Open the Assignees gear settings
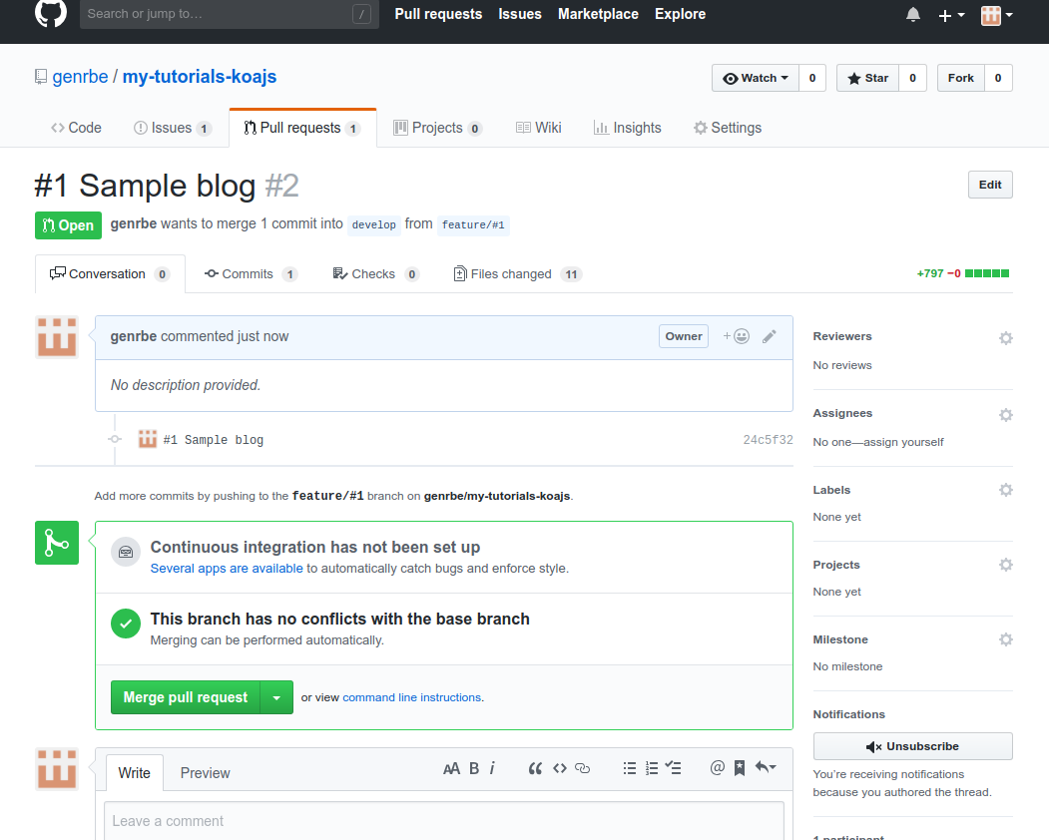This screenshot has width=1049, height=840. tap(1005, 415)
